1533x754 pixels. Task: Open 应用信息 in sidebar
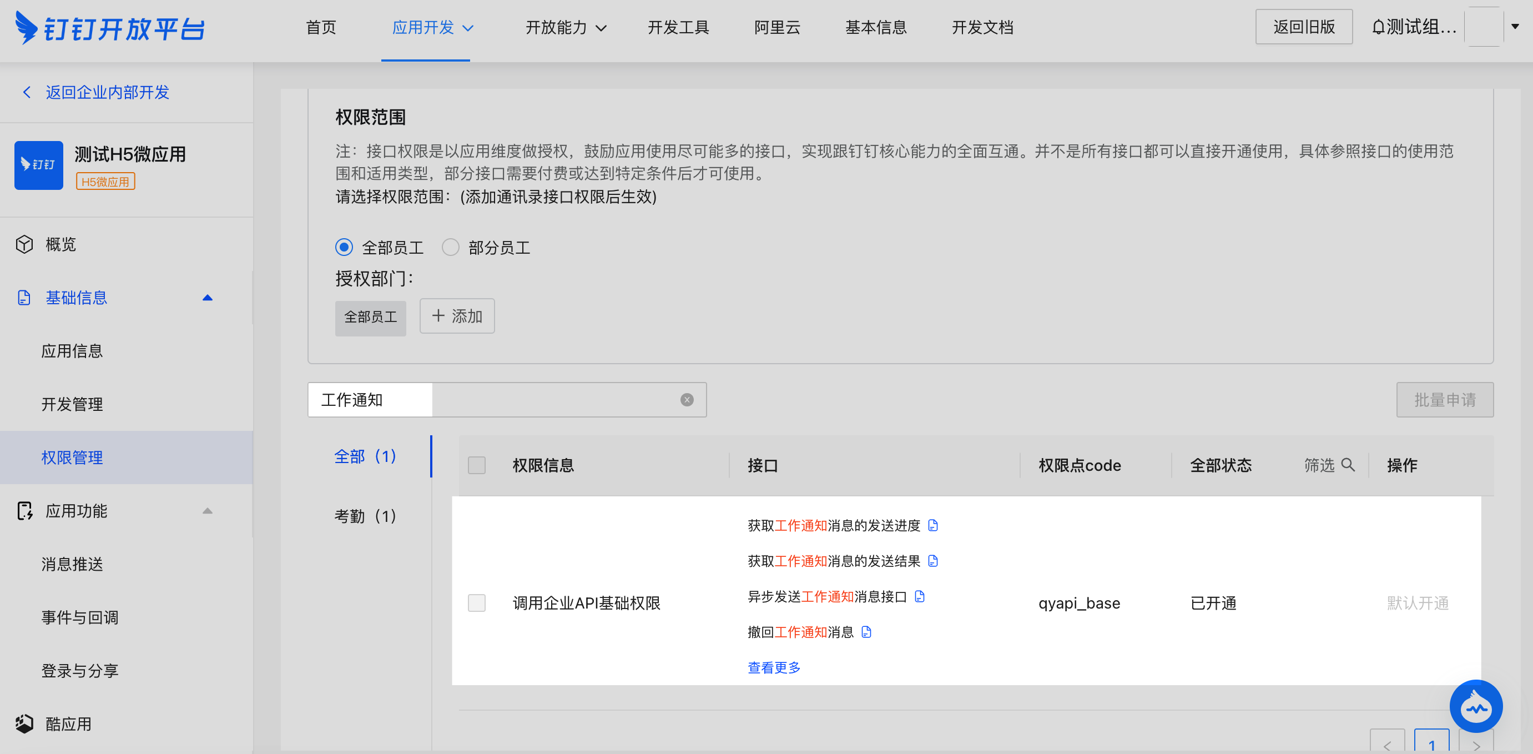[72, 351]
